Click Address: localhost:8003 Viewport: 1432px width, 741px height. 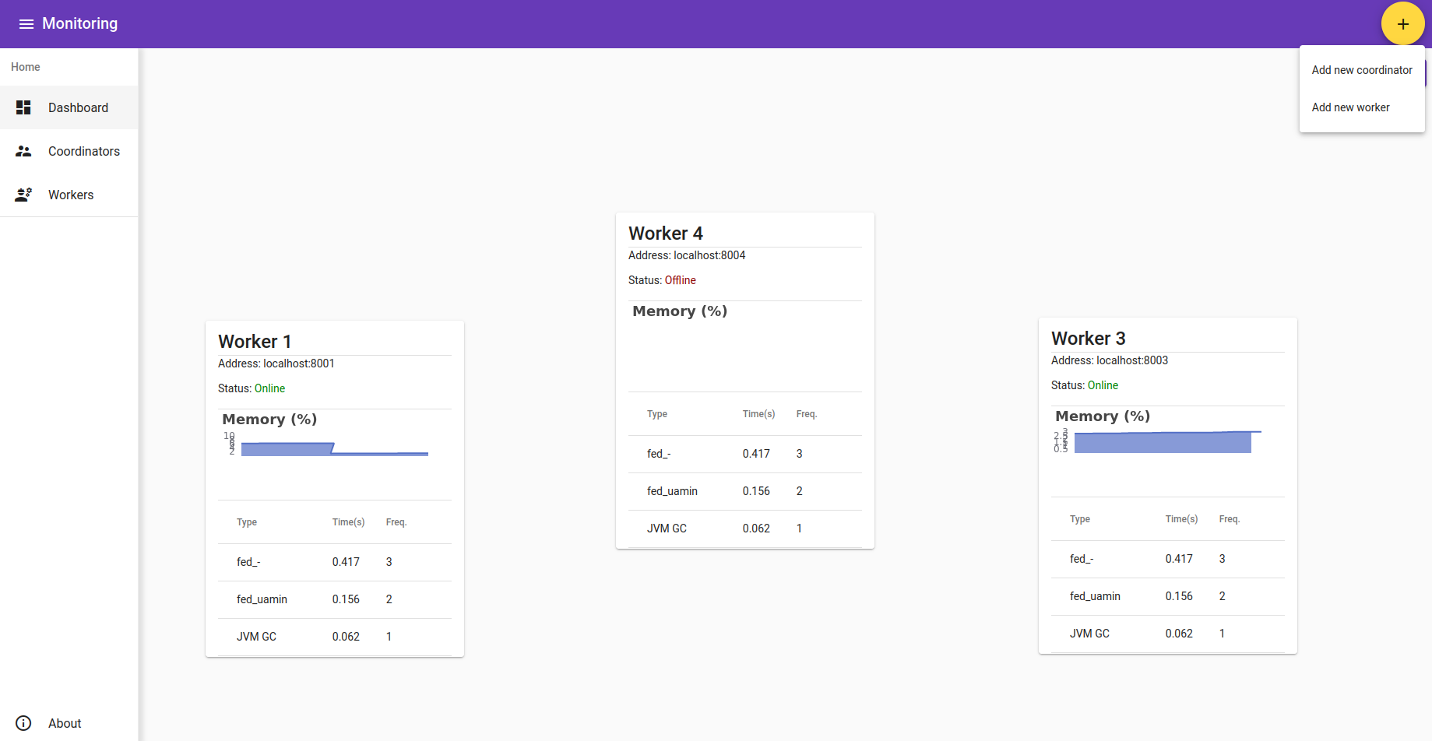(x=1110, y=360)
